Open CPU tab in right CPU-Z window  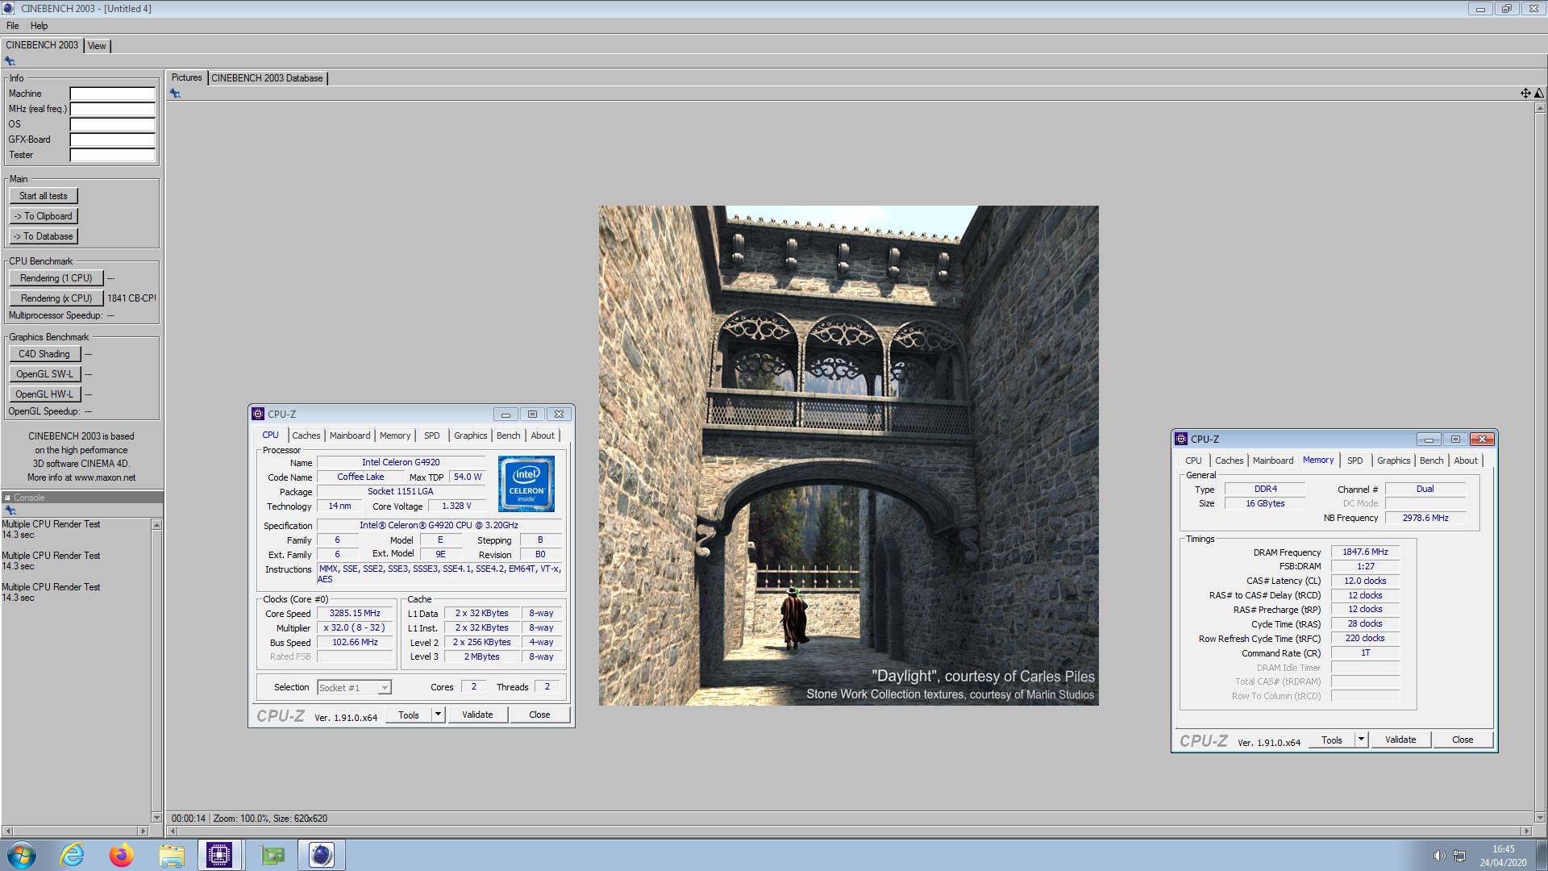coord(1193,461)
